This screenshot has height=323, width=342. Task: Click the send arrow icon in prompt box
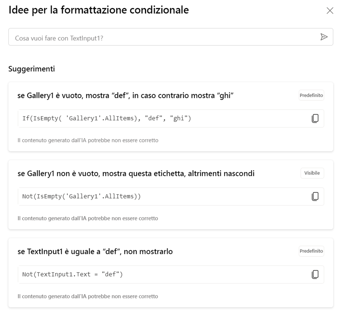(x=324, y=37)
